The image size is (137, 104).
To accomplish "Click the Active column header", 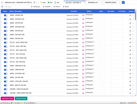I will tap(5, 11).
